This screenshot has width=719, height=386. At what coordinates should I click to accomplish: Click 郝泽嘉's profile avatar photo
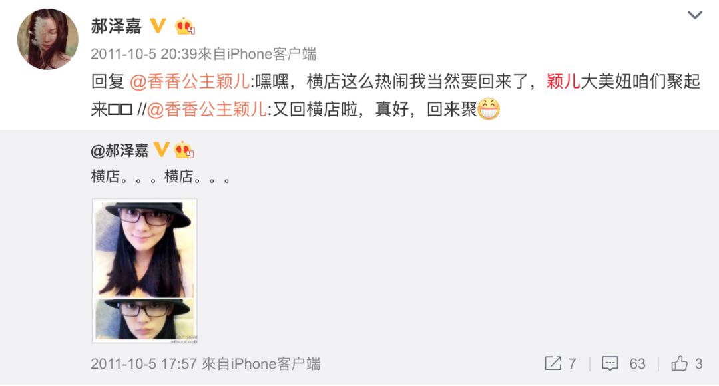pyautogui.click(x=48, y=39)
